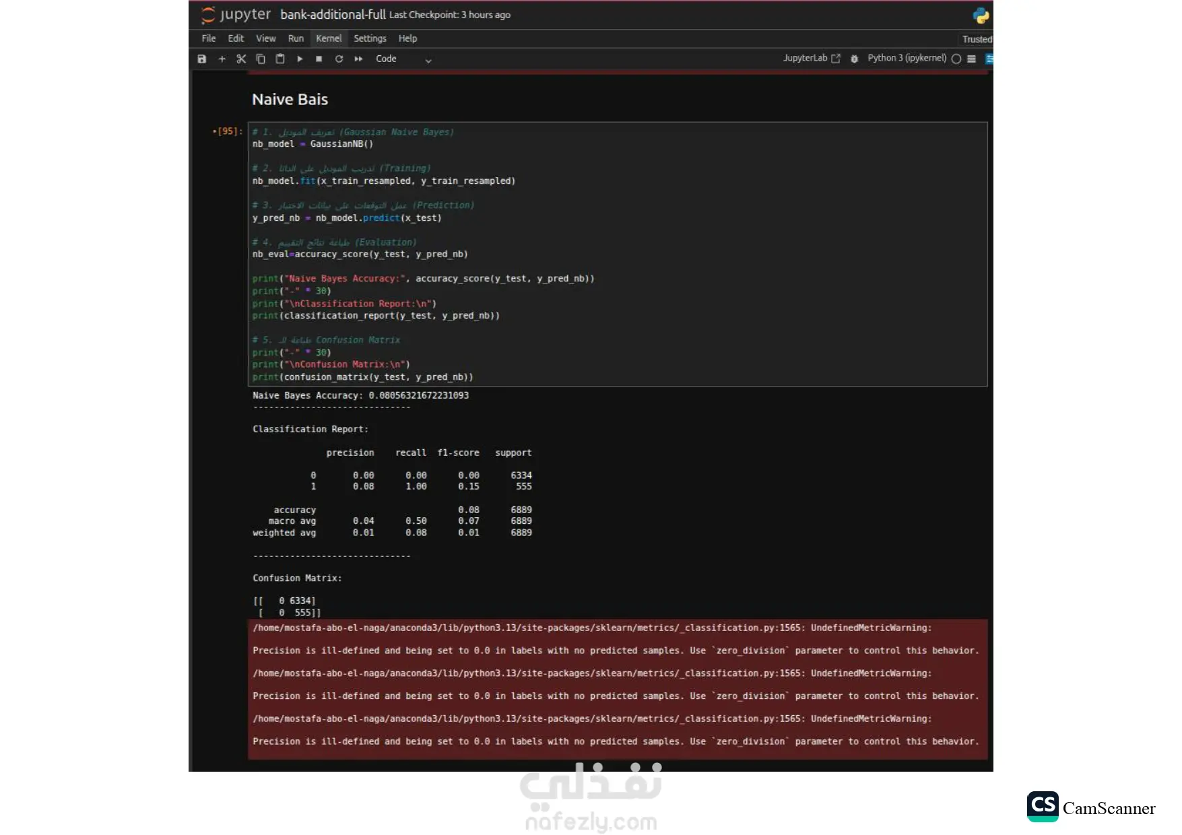1182x835 pixels.
Task: Select cell with execution prompt [95]
Action: [229, 131]
